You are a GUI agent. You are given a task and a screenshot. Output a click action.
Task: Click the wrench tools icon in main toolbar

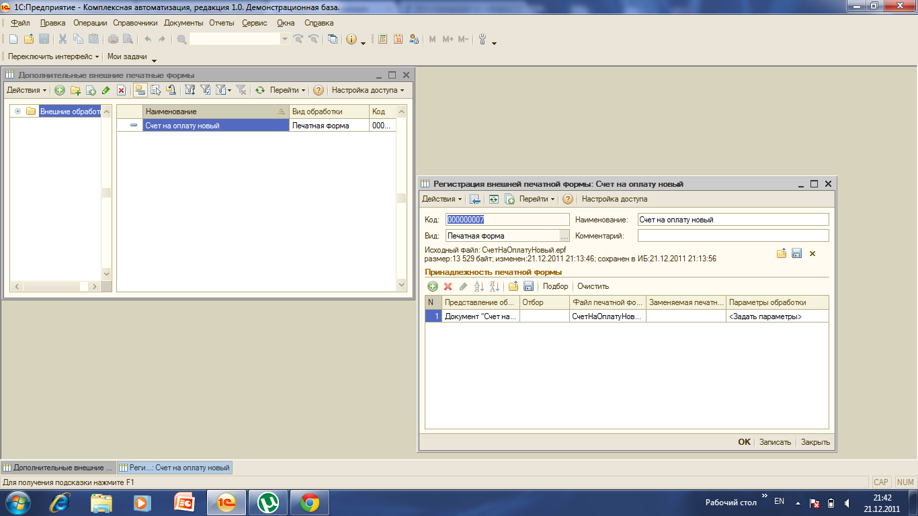(483, 39)
